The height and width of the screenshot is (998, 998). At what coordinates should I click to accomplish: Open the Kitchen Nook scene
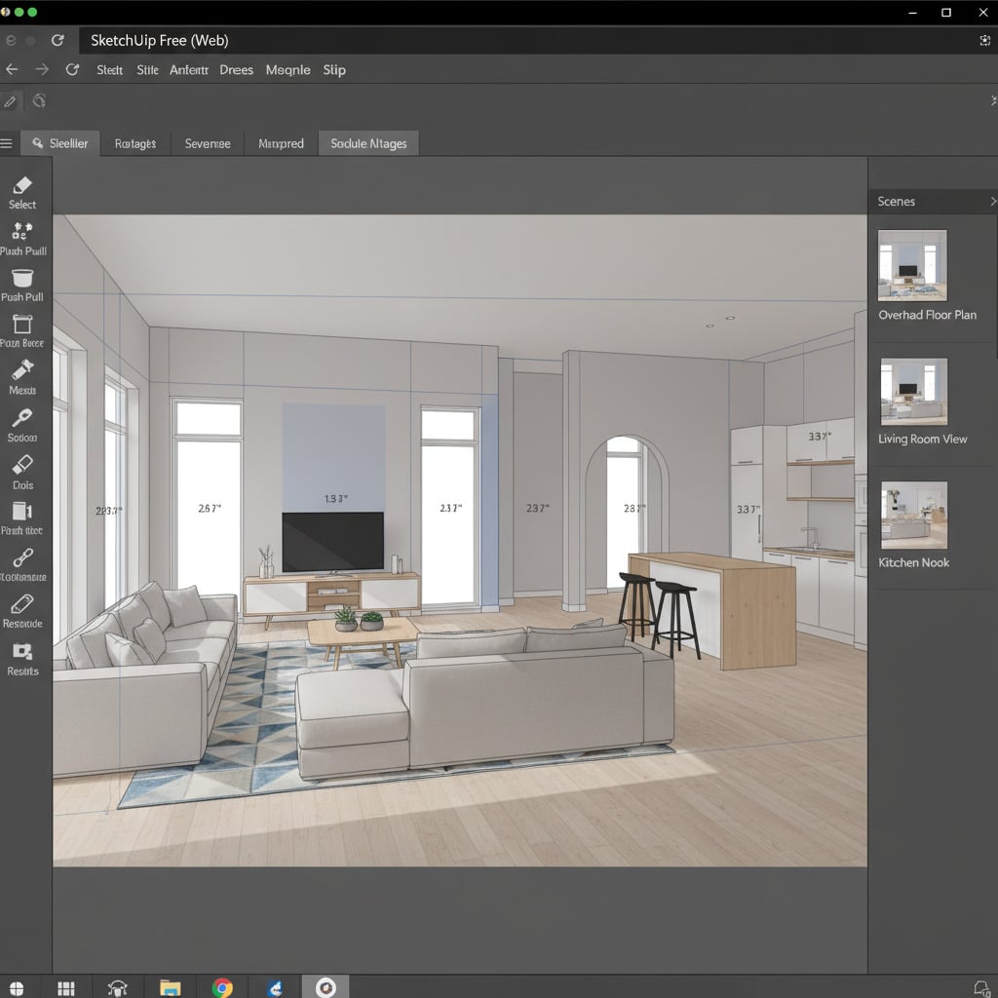point(912,517)
